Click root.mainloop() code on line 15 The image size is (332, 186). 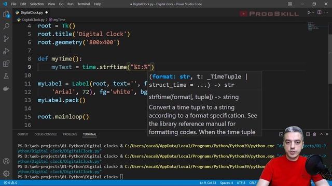click(63, 117)
